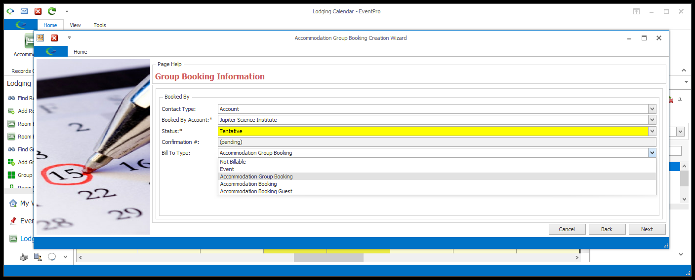Click the Find Gr binoculars icon in sidebar
The image size is (695, 280).
[11, 149]
